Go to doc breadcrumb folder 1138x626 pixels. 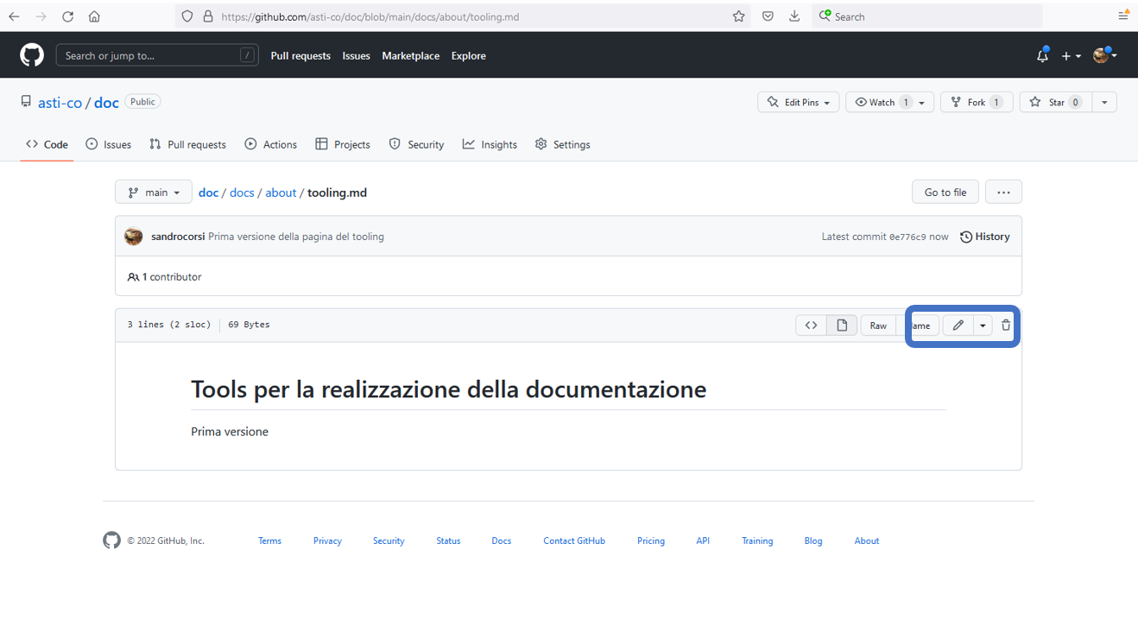(209, 193)
